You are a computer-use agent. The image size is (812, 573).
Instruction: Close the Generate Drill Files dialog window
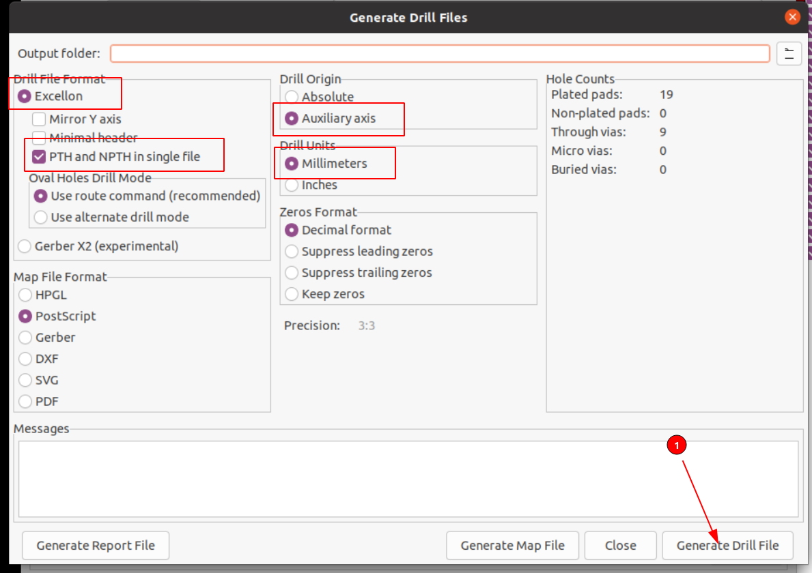792,17
